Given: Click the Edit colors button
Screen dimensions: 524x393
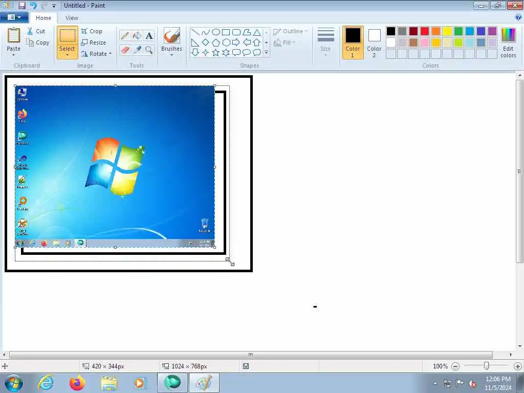Looking at the screenshot, I should pyautogui.click(x=508, y=43).
